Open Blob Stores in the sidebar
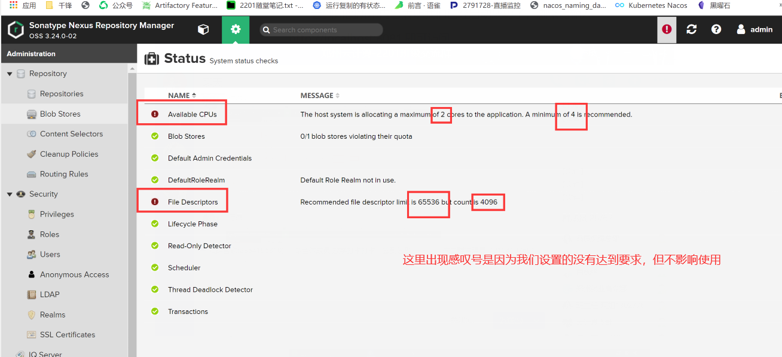Image resolution: width=782 pixels, height=357 pixels. [60, 114]
